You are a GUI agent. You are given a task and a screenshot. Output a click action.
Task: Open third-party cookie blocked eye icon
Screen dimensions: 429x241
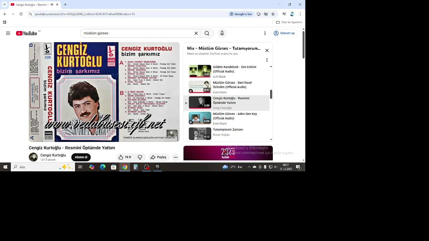(266, 14)
